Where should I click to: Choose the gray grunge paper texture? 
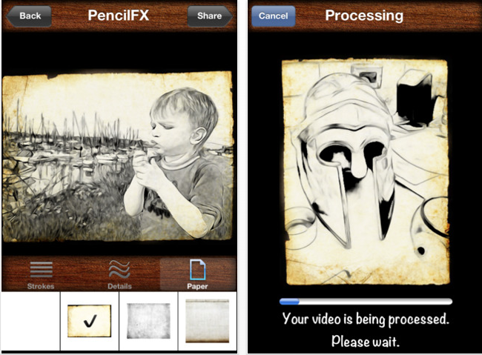coord(148,321)
